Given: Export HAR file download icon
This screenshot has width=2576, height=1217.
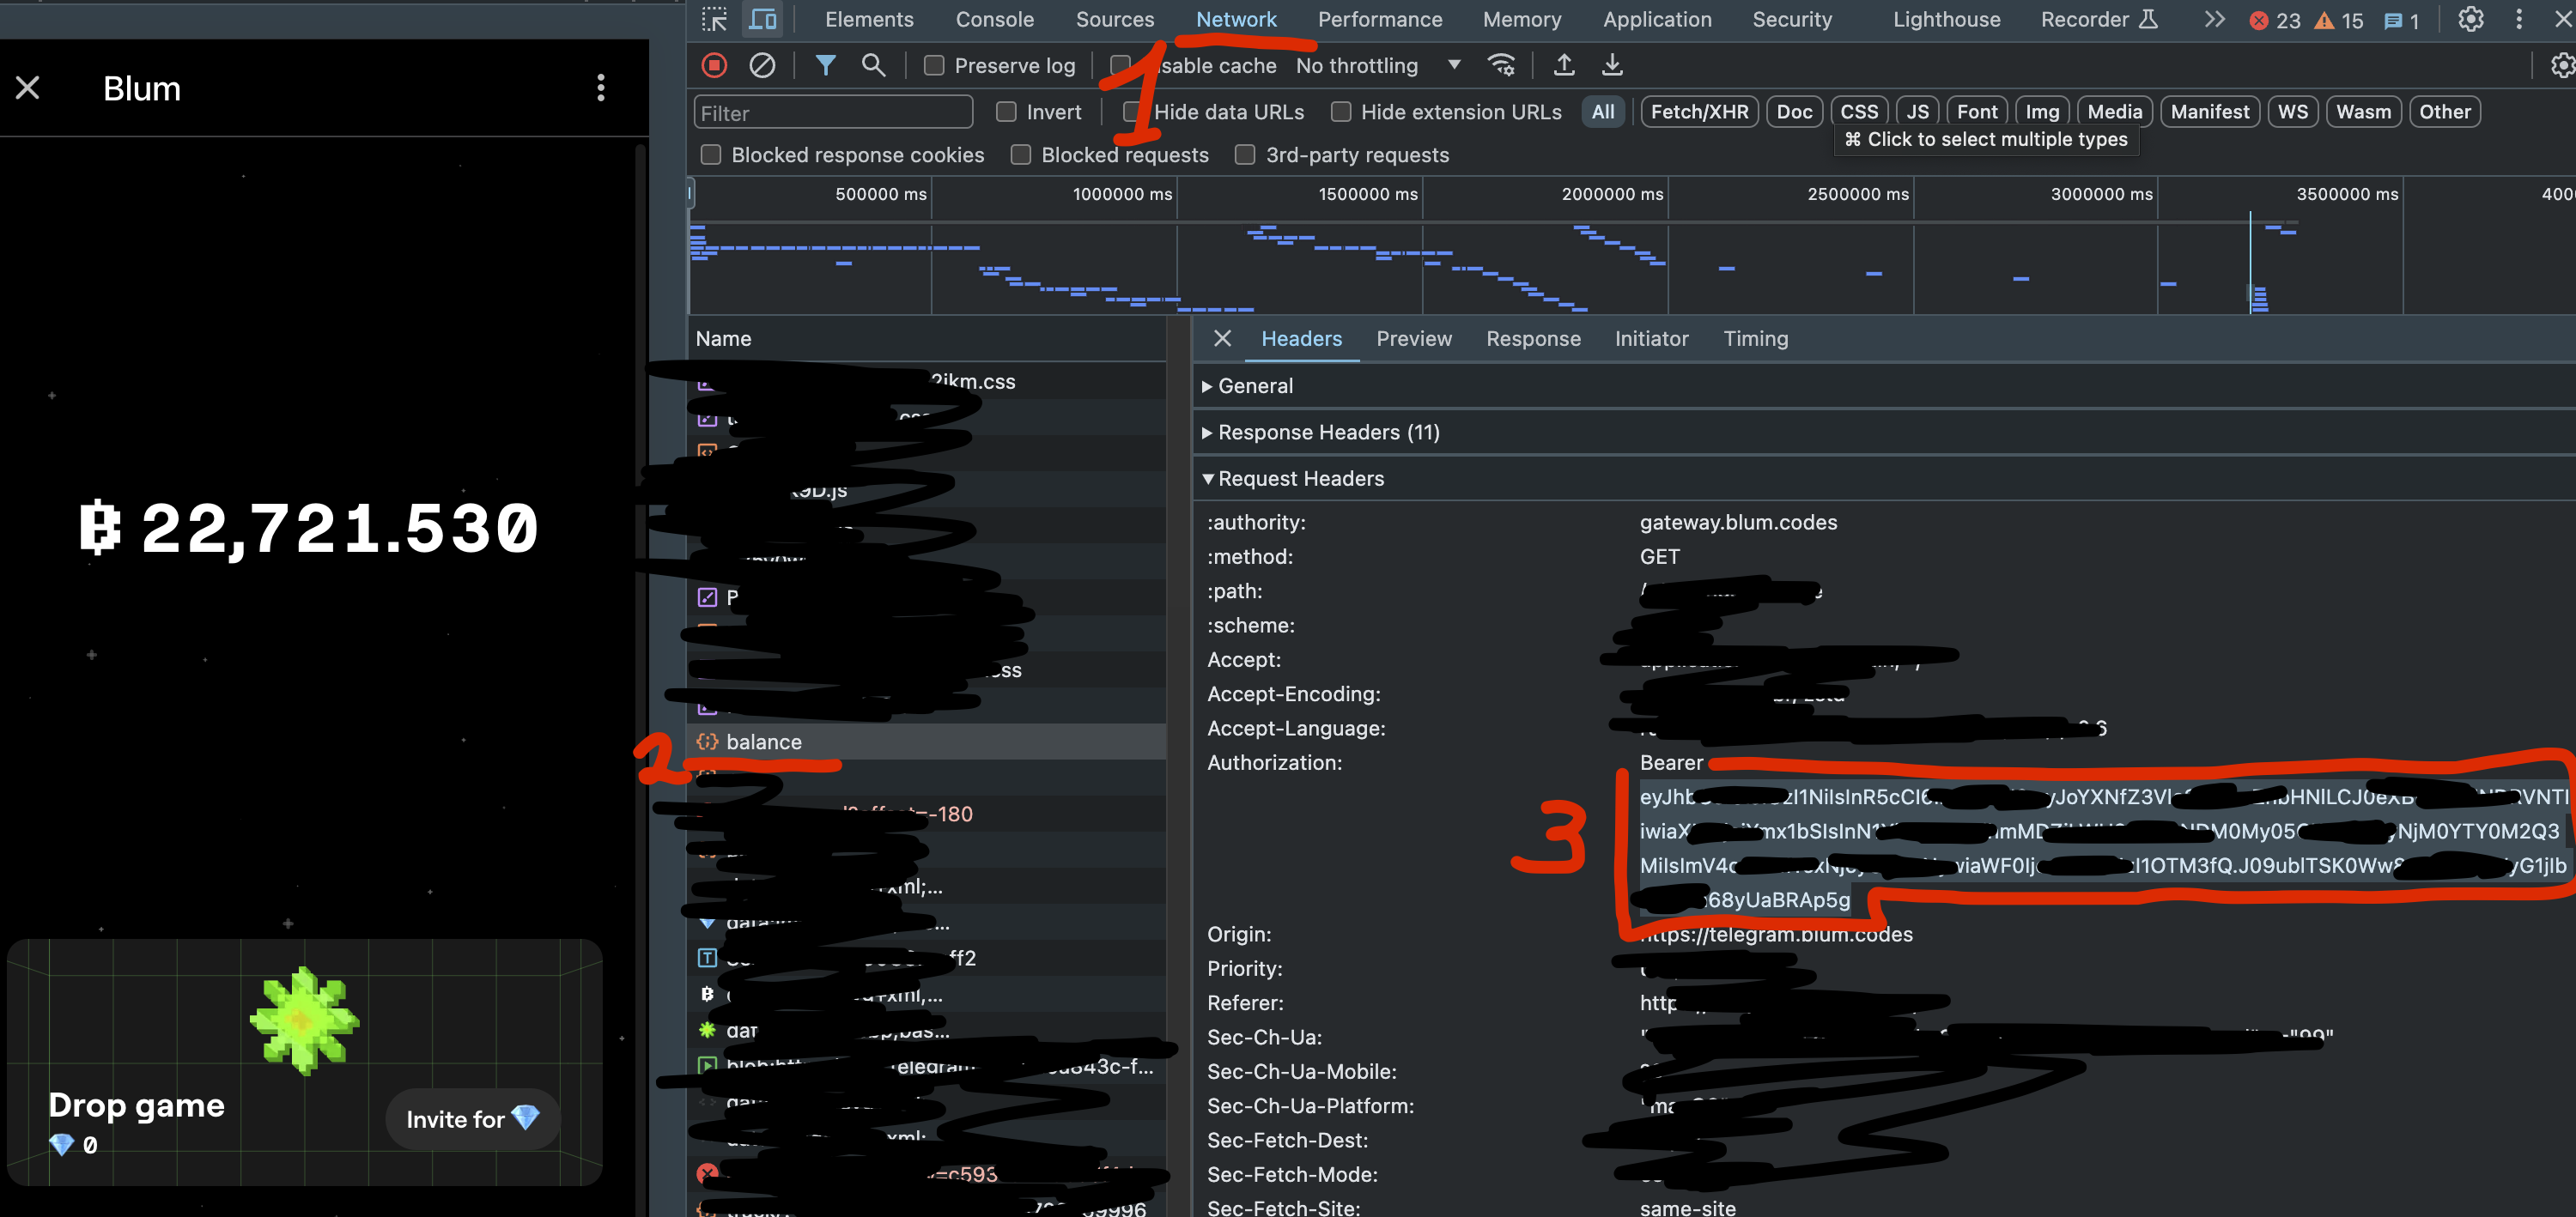Looking at the screenshot, I should coord(1612,65).
